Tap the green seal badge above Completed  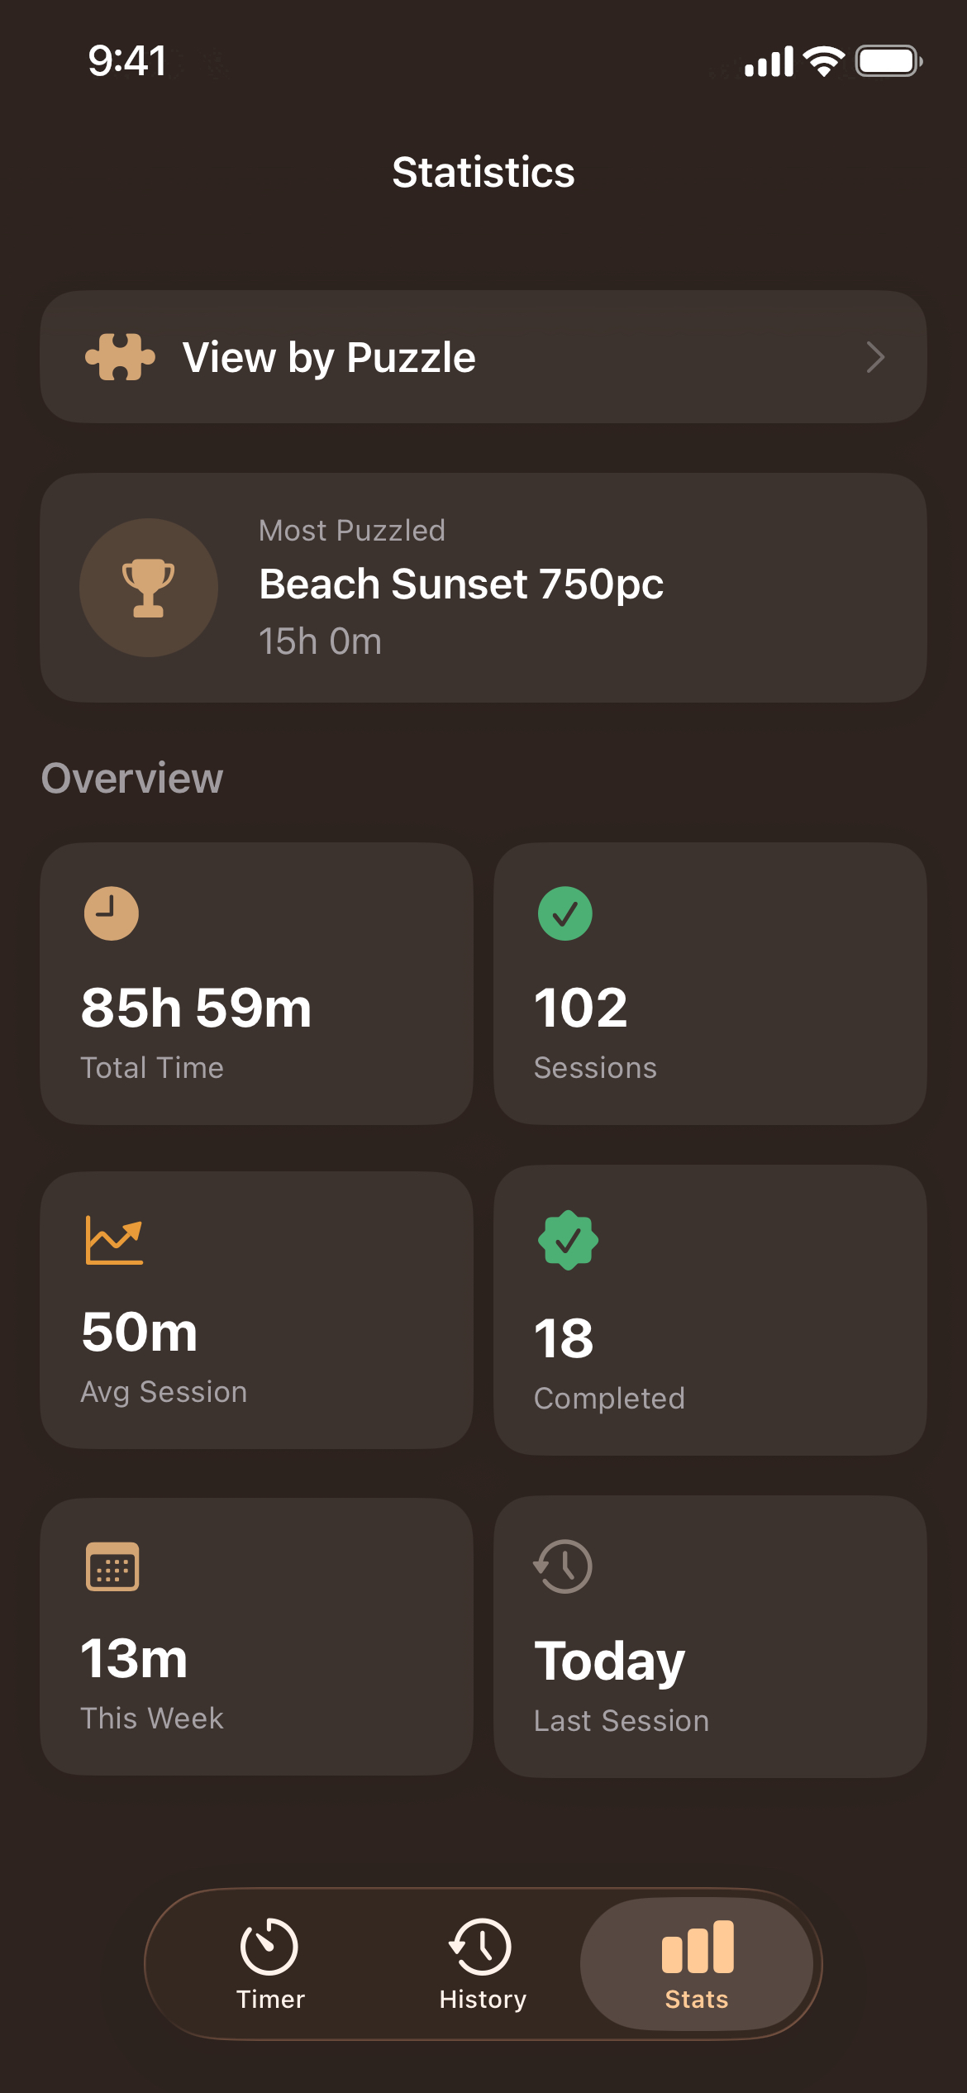click(568, 1240)
